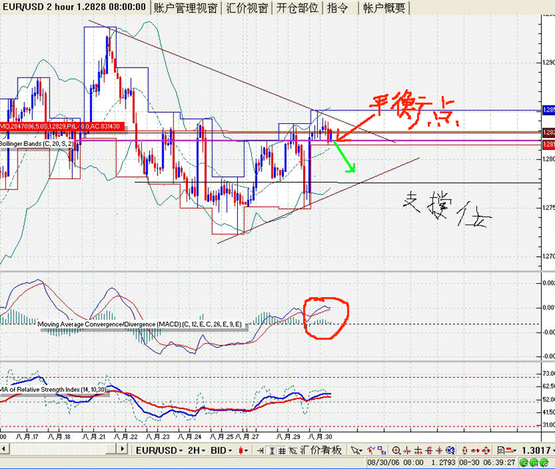
Task: Click the vertical expand red arrows icon
Action: (465, 450)
